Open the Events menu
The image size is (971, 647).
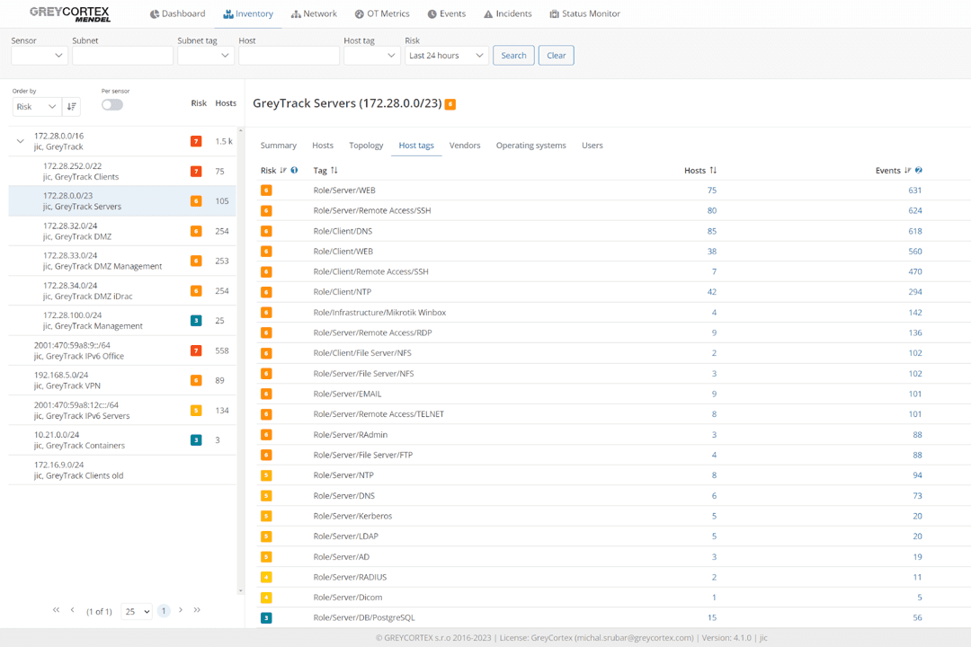[447, 13]
